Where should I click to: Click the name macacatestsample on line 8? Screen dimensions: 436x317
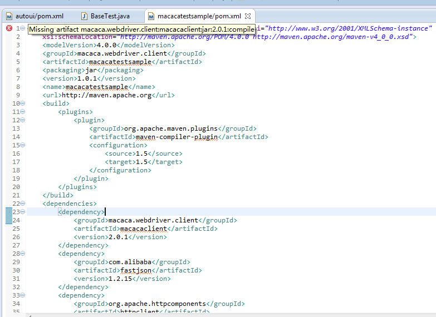pos(97,87)
